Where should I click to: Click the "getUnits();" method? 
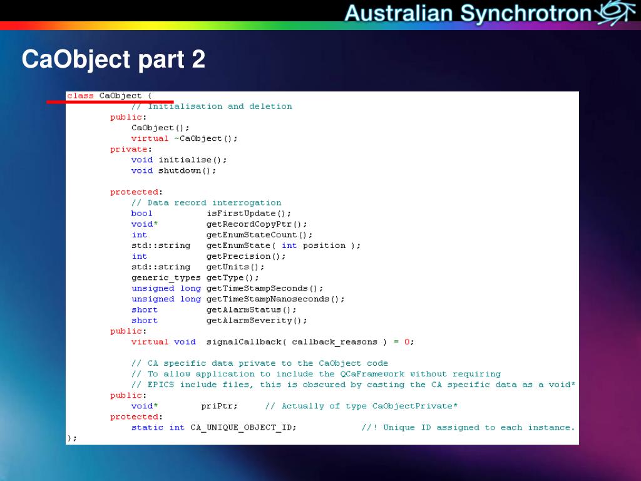tap(235, 267)
